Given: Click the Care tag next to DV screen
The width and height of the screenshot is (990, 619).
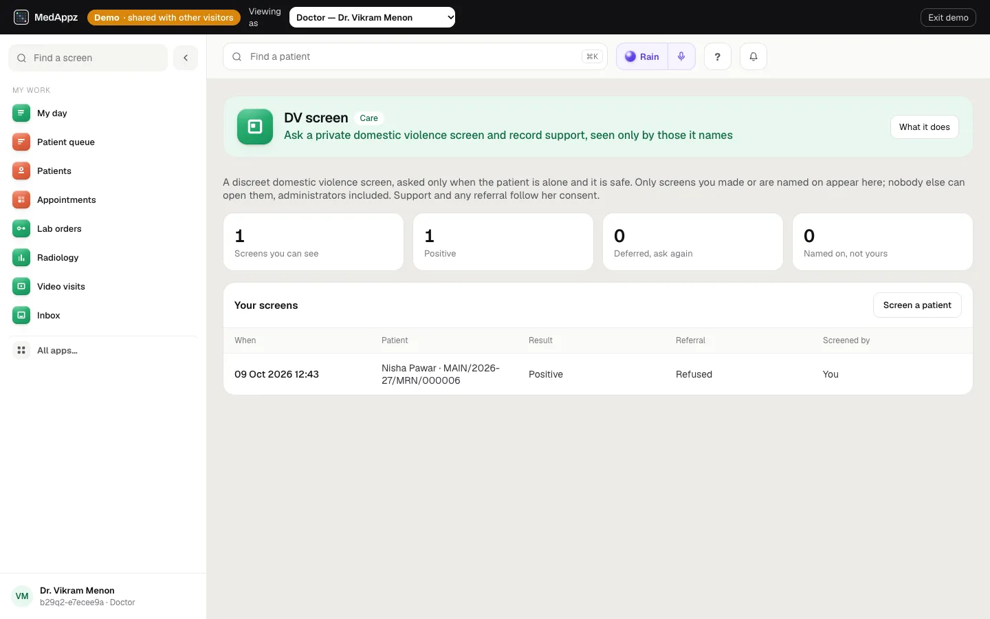Looking at the screenshot, I should (368, 118).
